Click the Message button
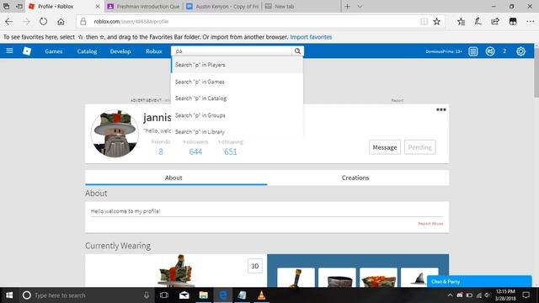539x303 pixels. coord(385,147)
